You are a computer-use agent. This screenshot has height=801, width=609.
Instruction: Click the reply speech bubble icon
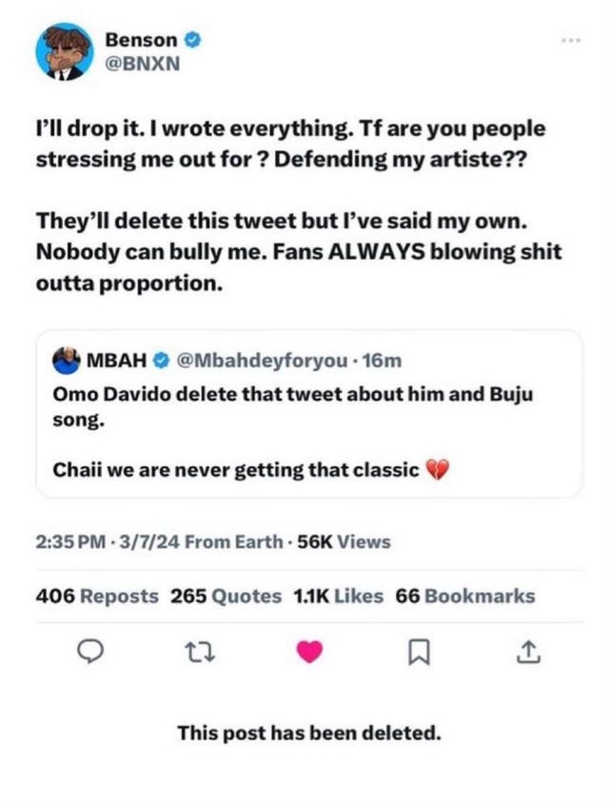(x=87, y=653)
